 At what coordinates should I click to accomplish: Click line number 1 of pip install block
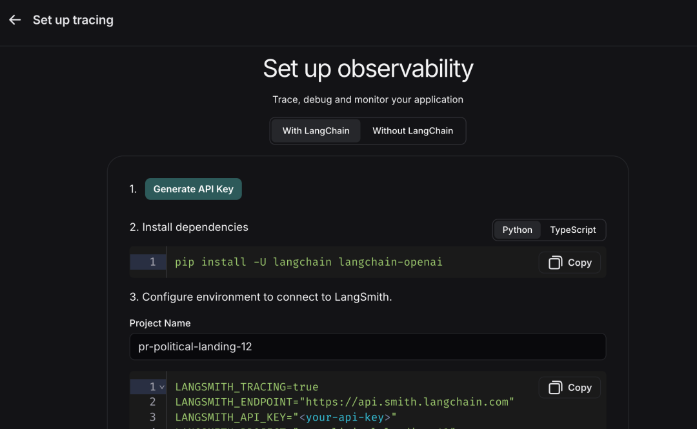pos(152,262)
